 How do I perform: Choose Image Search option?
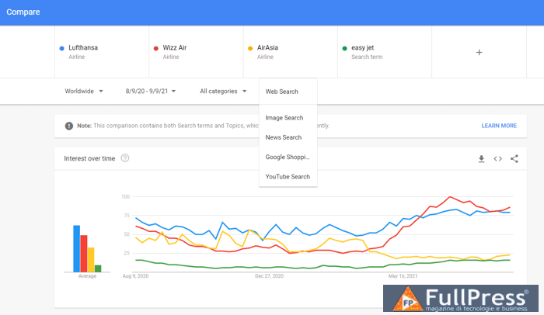[284, 118]
